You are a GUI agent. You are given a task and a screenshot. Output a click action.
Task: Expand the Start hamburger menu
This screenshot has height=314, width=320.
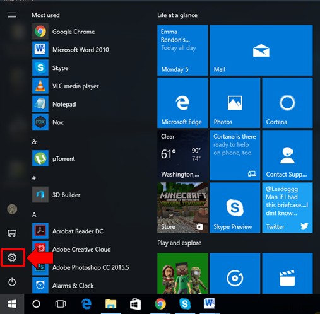coord(12,15)
